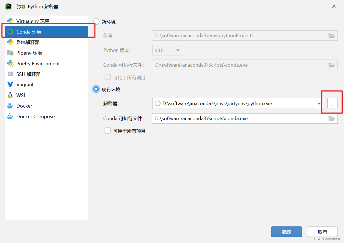Click the Python 版本: label

[x=117, y=50]
